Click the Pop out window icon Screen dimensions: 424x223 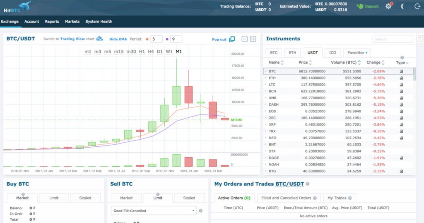click(x=232, y=39)
